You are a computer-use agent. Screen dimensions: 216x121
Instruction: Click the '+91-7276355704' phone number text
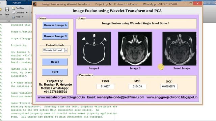point(55,92)
